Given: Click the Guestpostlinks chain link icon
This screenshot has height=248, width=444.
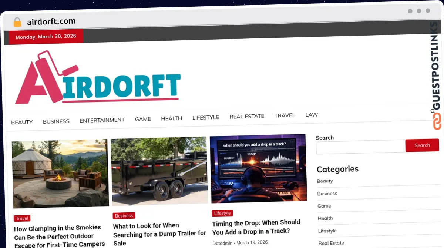Looking at the screenshot, I should pyautogui.click(x=437, y=121).
